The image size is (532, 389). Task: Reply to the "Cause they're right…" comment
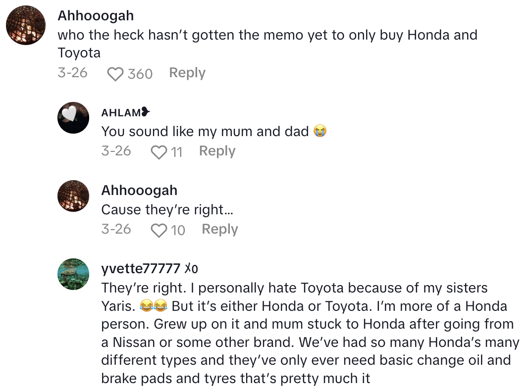tap(220, 230)
